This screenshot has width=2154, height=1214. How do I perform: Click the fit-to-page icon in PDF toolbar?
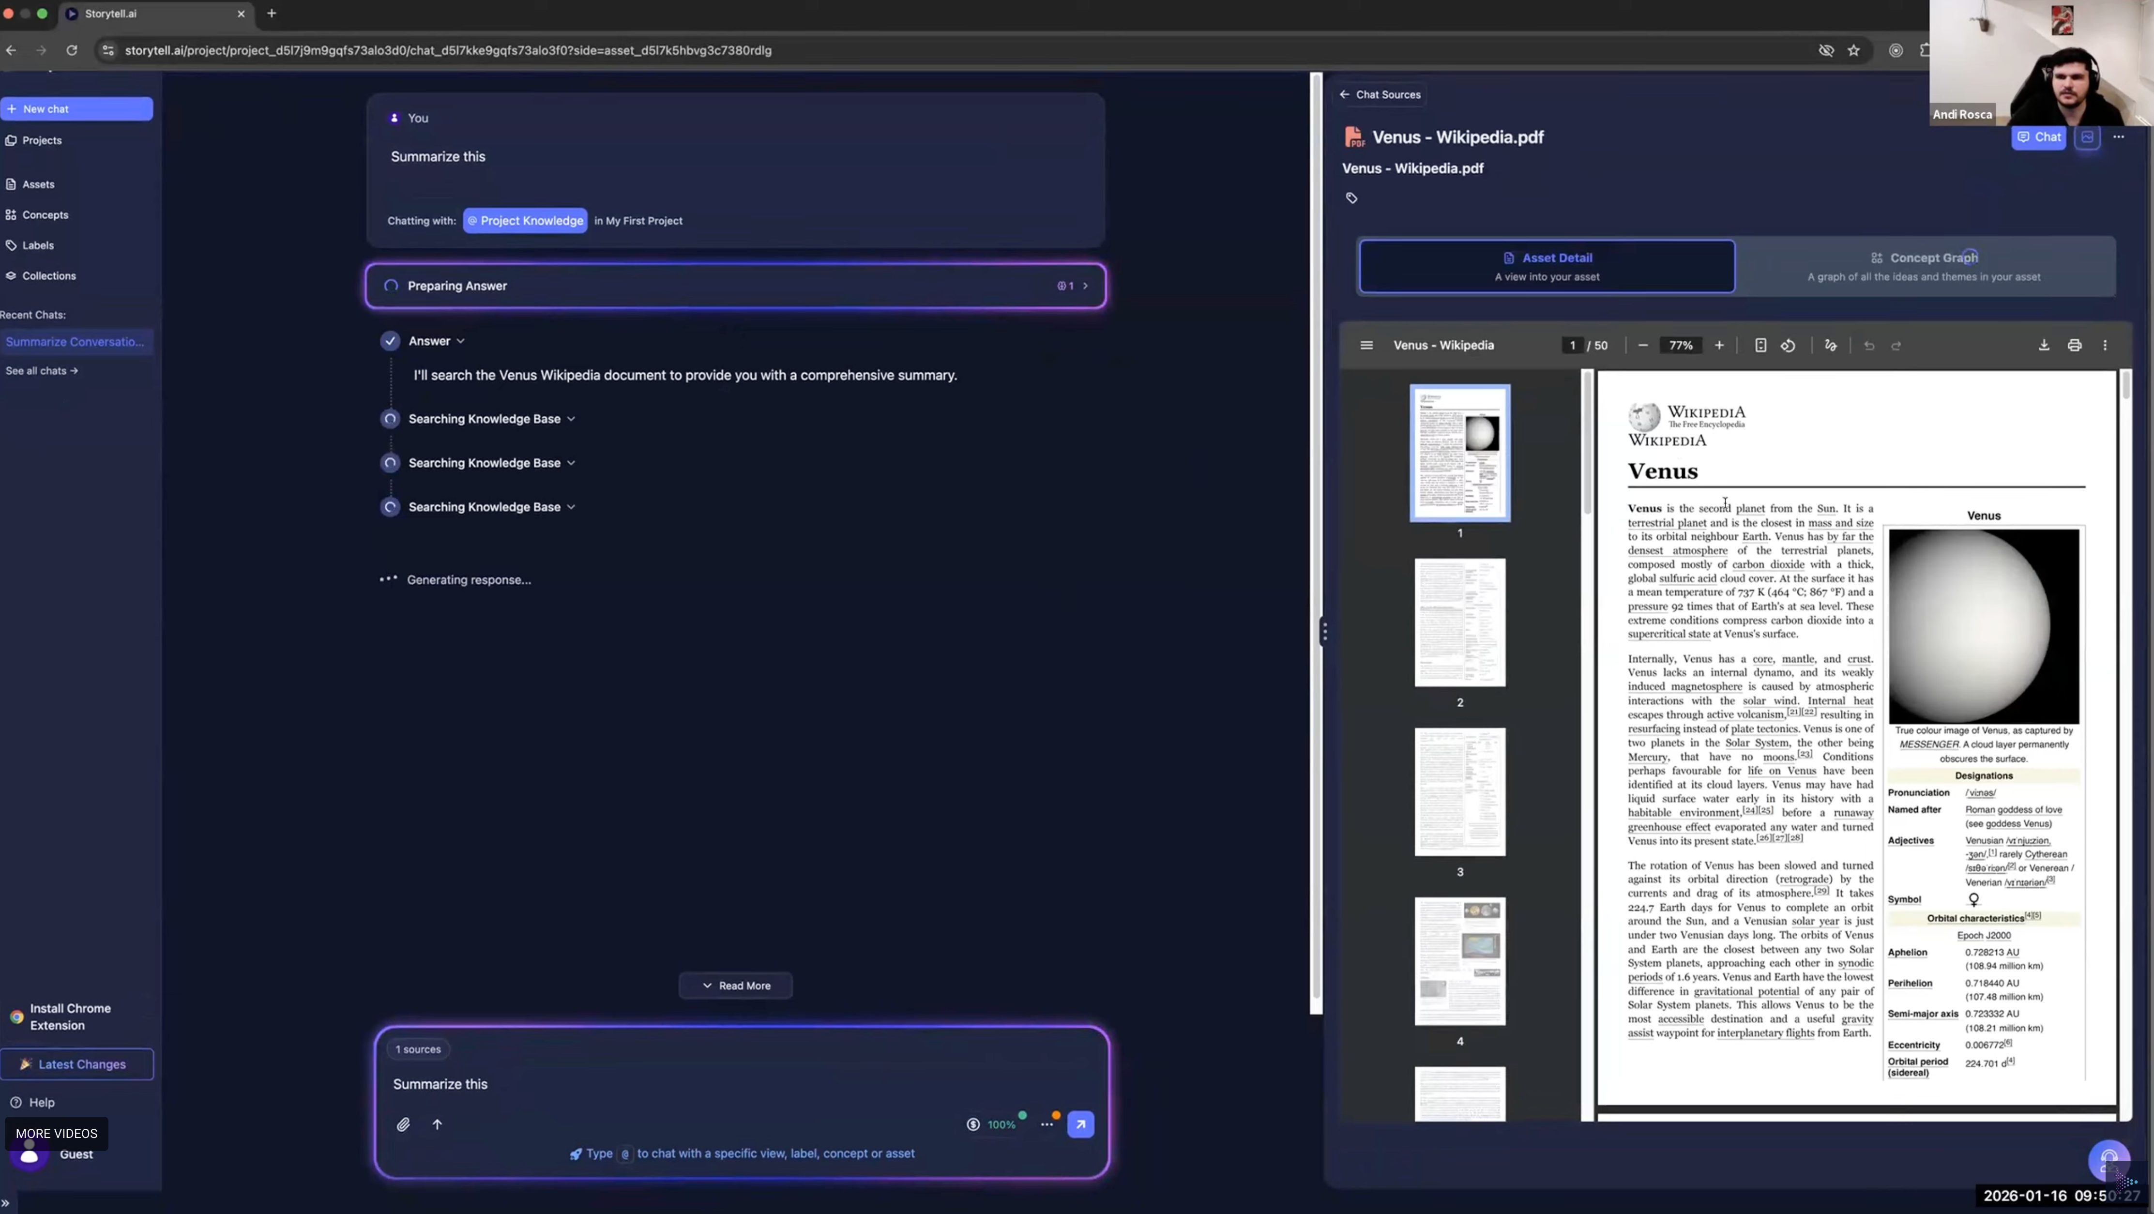[x=1760, y=345]
